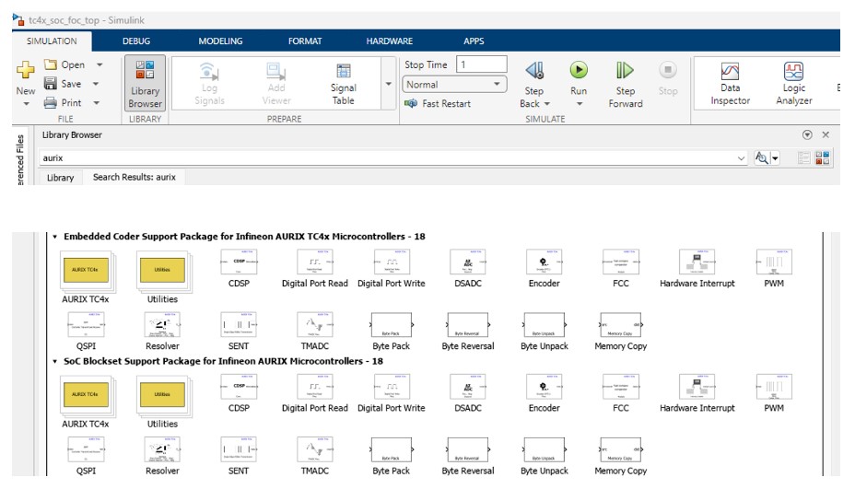The width and height of the screenshot is (855, 489).
Task: Select Resolver block under Embedded Coder
Action: coord(162,331)
